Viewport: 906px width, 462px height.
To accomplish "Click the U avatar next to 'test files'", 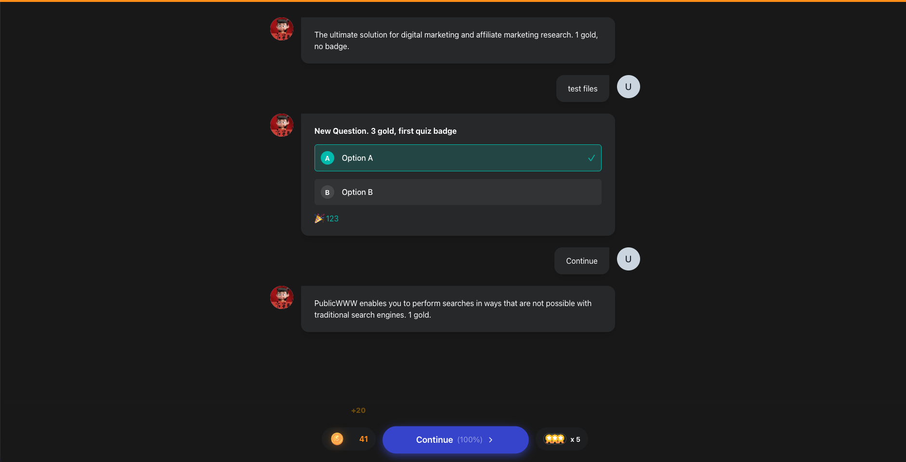I will click(628, 87).
